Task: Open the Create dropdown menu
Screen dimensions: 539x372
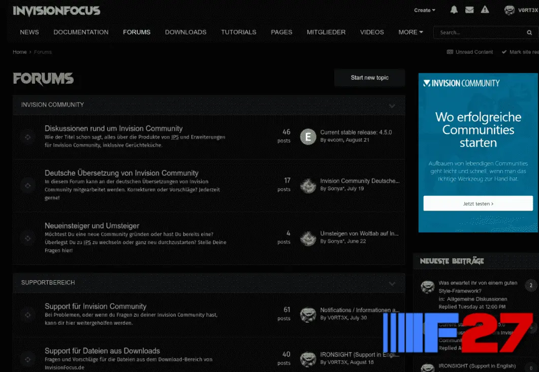Action: (x=424, y=10)
